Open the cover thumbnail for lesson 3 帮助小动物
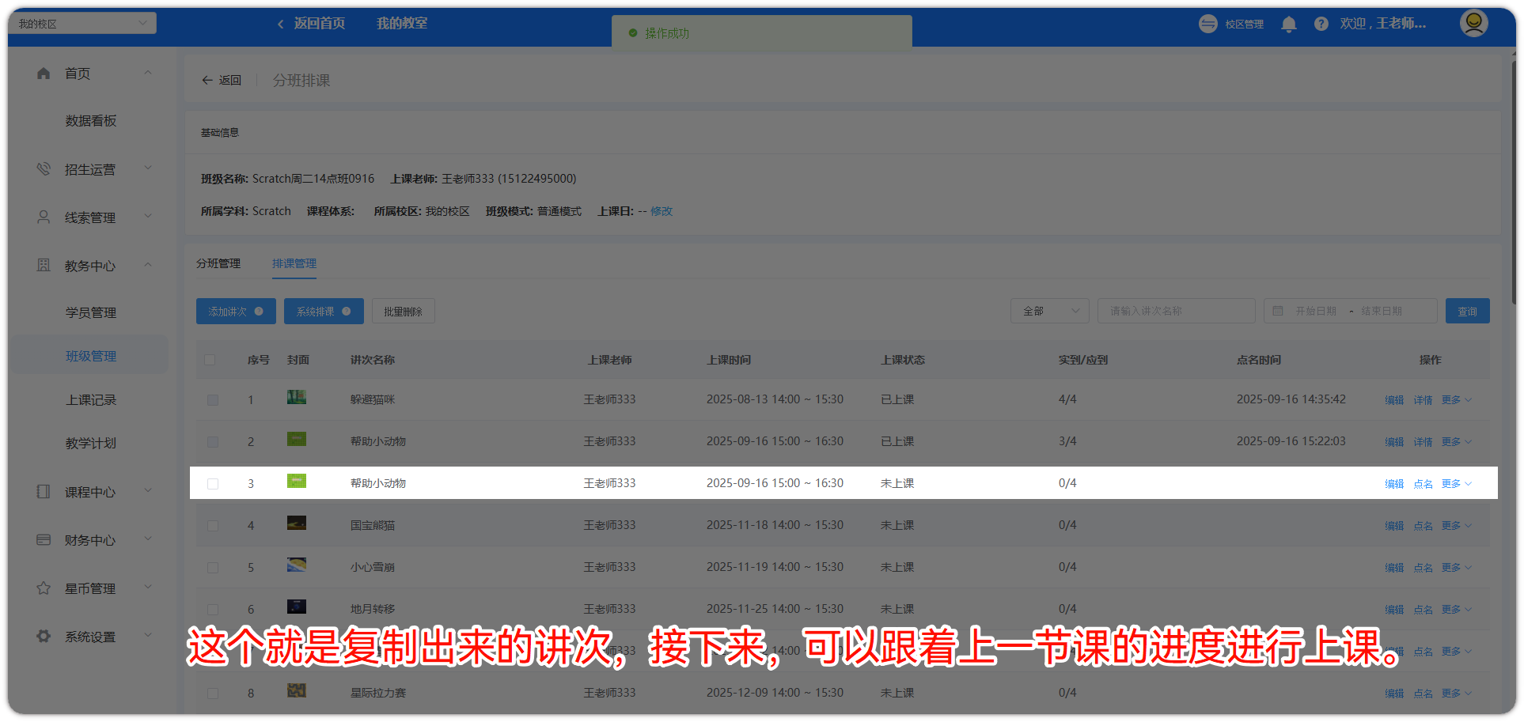The image size is (1524, 722). point(297,481)
